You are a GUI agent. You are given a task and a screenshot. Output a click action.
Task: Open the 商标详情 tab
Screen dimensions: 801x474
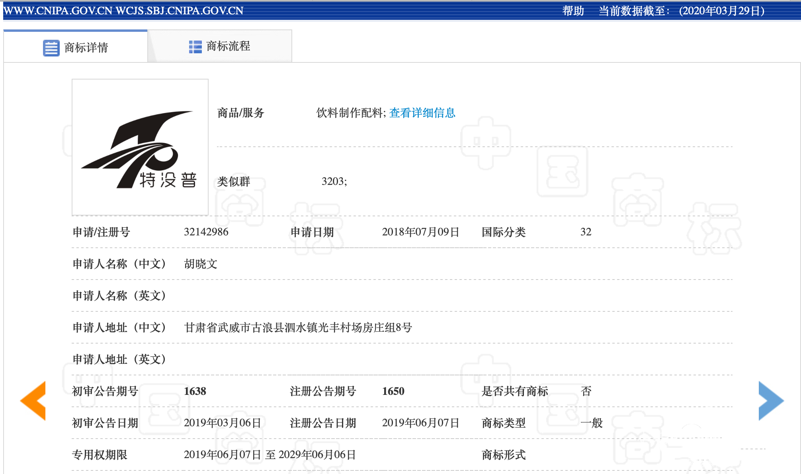[76, 47]
